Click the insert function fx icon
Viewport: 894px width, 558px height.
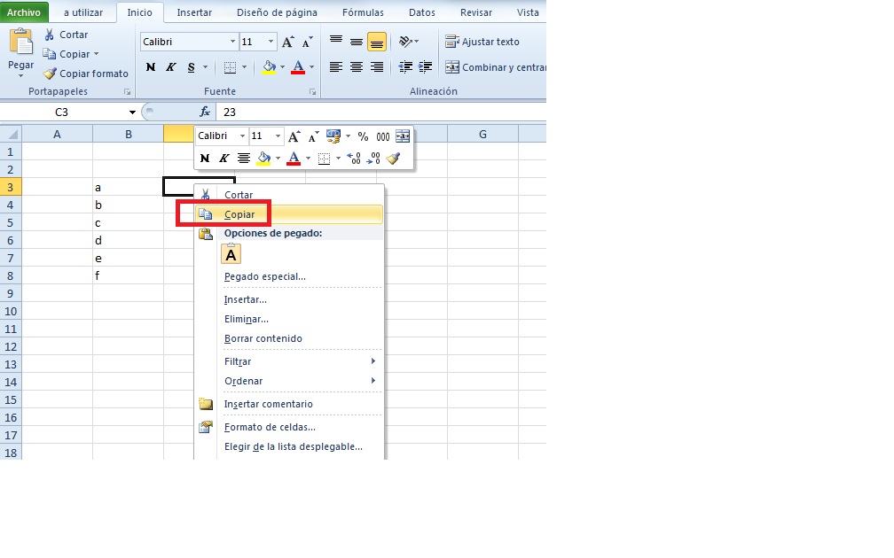pos(205,112)
